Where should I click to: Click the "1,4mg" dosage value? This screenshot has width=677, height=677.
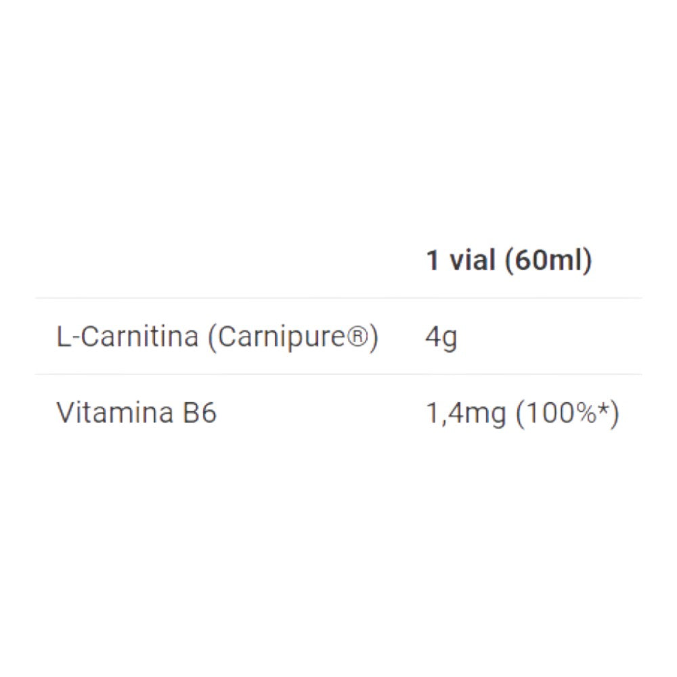click(x=465, y=413)
